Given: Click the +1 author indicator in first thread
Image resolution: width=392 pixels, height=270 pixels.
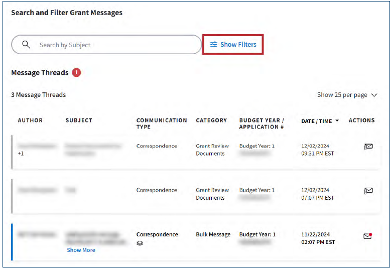Looking at the screenshot, I should (x=21, y=154).
